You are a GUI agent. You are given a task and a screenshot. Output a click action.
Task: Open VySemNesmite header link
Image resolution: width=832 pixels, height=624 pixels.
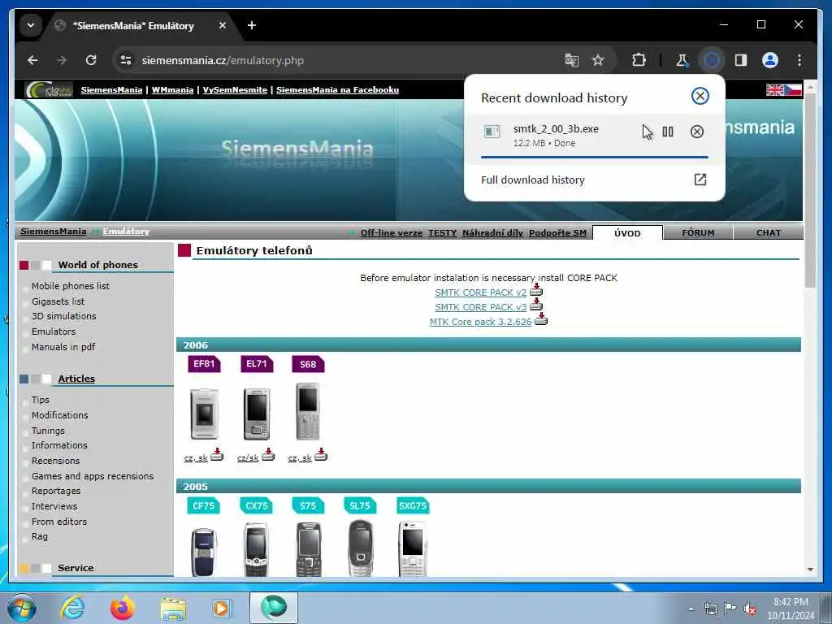(235, 90)
